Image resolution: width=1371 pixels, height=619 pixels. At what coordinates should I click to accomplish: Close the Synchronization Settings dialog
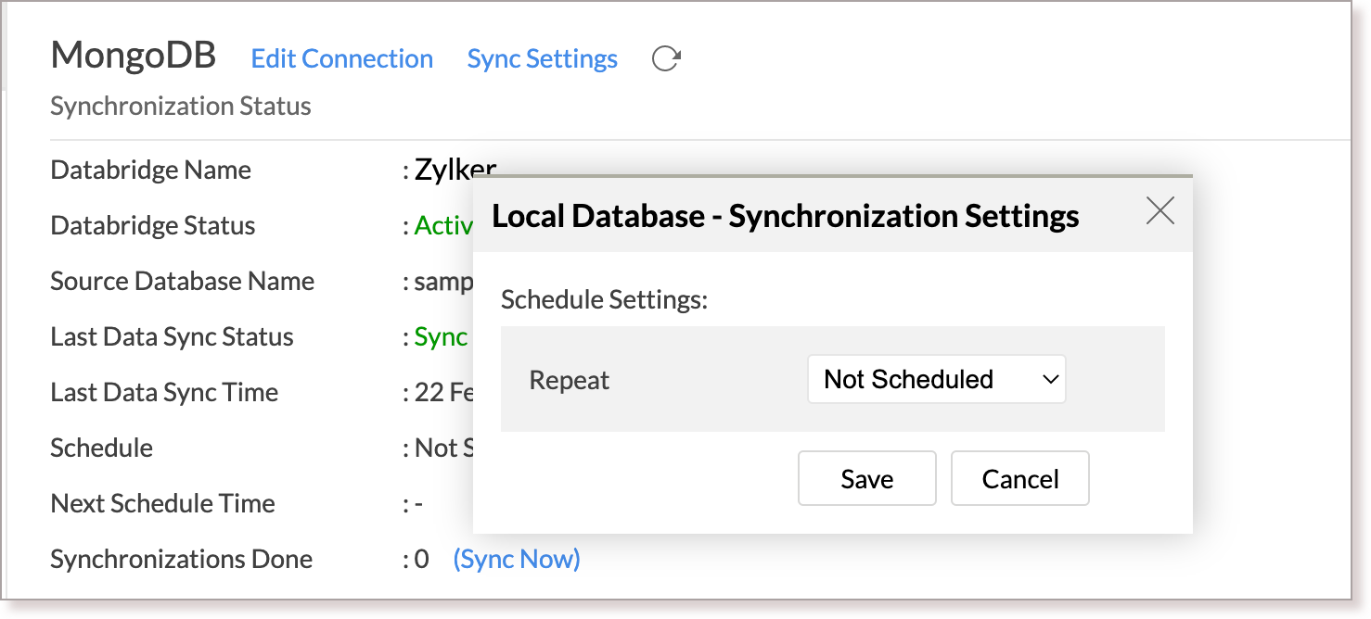tap(1160, 211)
